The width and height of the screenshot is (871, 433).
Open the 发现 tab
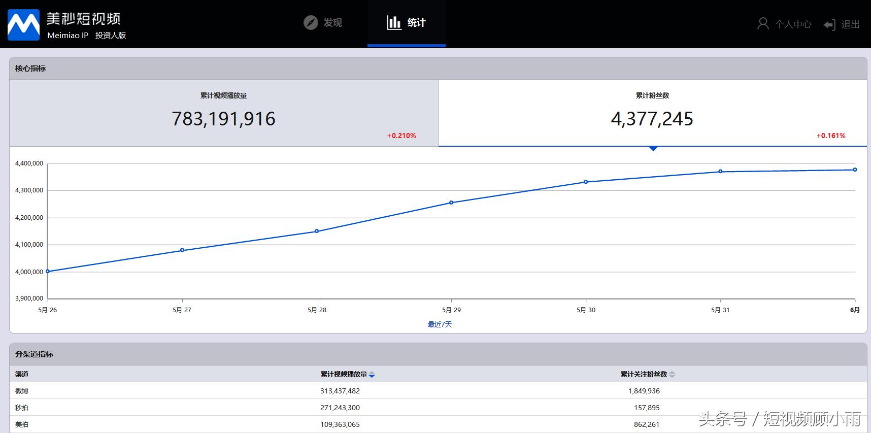pyautogui.click(x=332, y=23)
